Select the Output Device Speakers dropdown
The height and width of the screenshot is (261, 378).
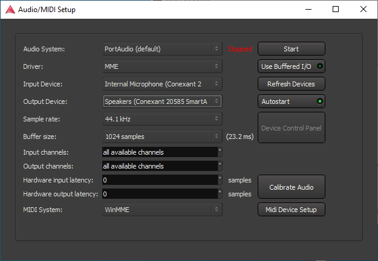162,101
